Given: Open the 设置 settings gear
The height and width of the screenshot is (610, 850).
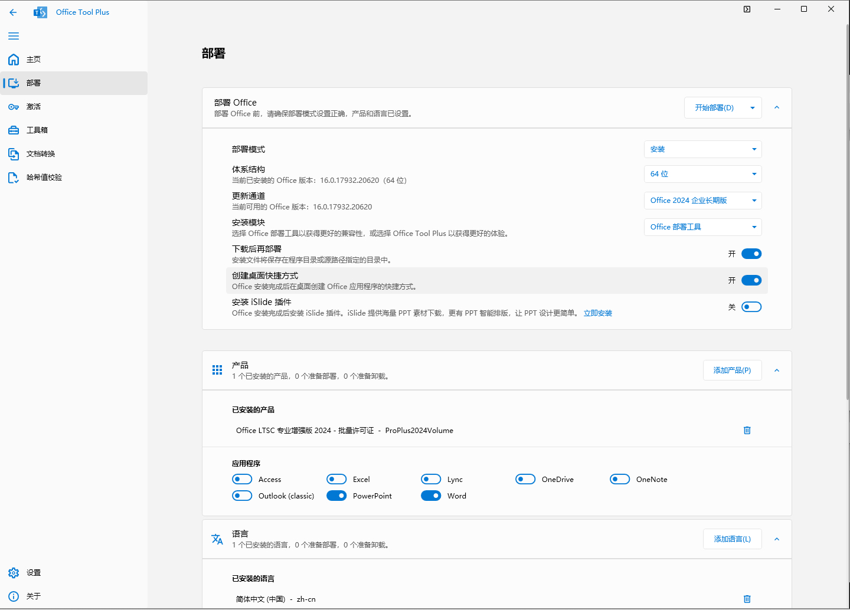Looking at the screenshot, I should point(14,573).
